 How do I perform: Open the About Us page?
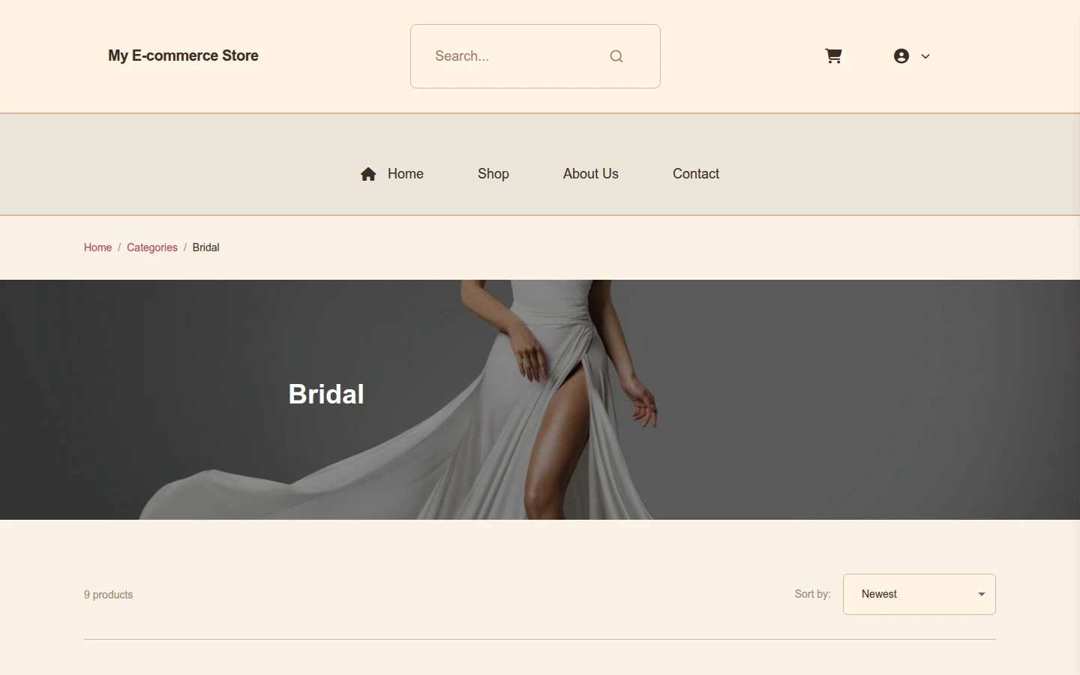click(591, 174)
